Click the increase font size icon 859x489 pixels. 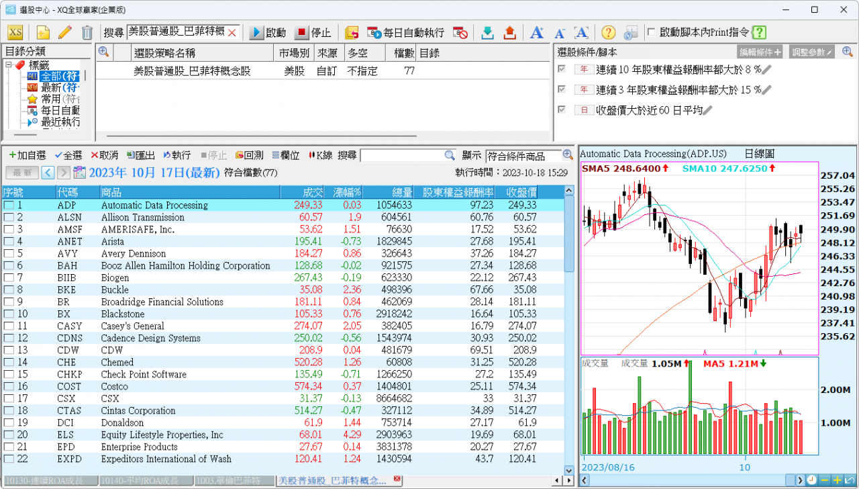point(537,32)
